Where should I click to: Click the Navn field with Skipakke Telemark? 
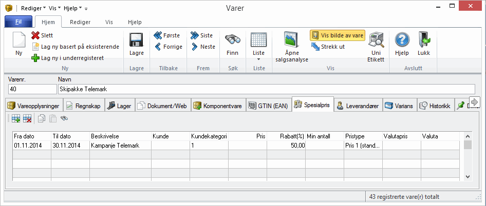point(267,89)
